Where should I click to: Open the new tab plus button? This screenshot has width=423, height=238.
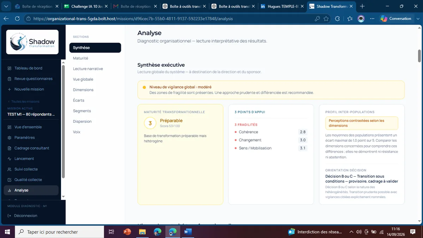tap(362, 6)
